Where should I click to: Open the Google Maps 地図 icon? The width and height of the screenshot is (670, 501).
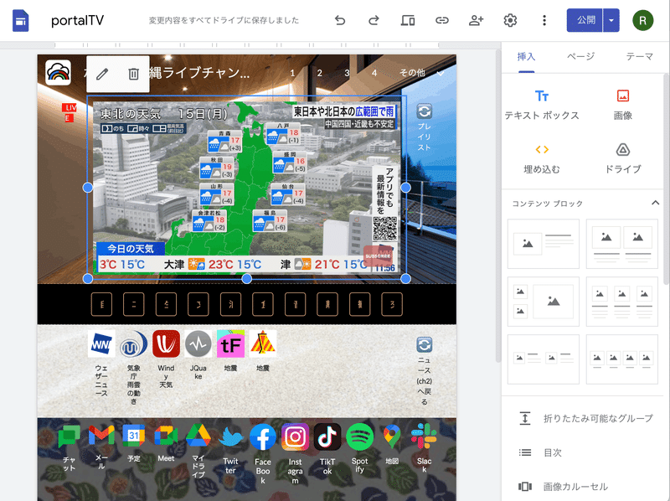392,436
